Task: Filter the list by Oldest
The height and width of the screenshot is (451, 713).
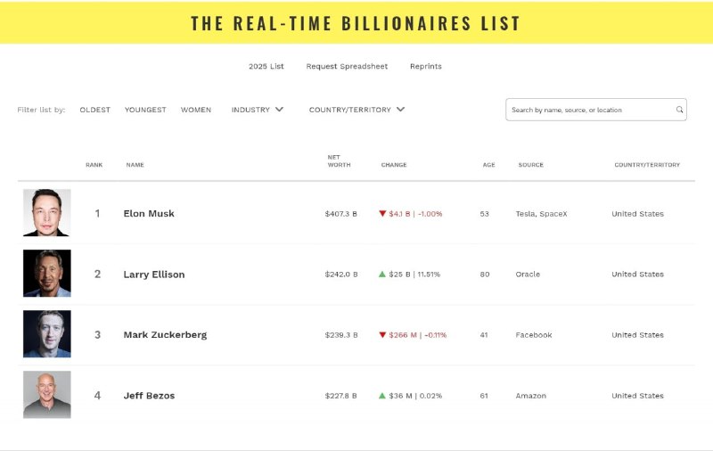Action: [95, 110]
